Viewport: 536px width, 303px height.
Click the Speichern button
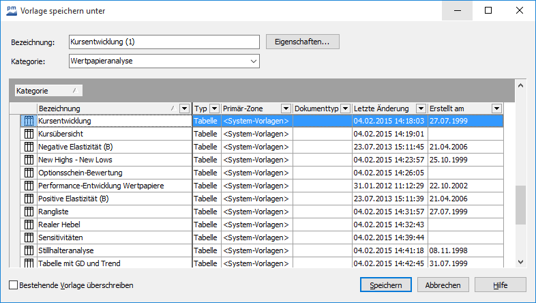385,285
